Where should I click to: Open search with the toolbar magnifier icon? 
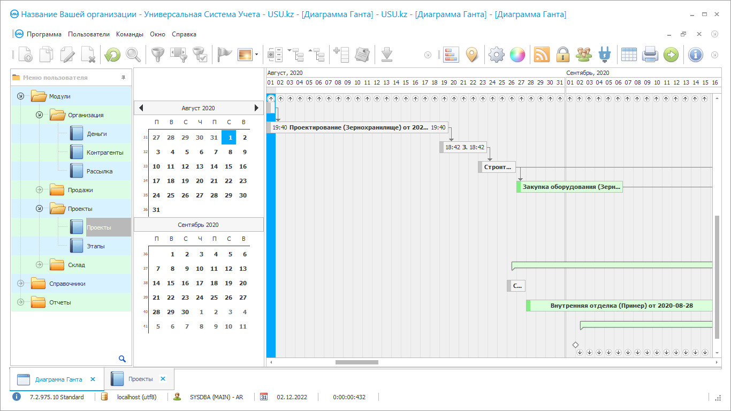(x=133, y=54)
